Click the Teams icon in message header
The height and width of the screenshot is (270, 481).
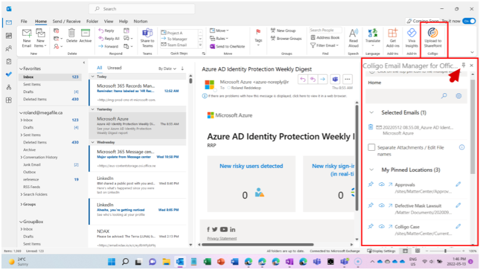pyautogui.click(x=335, y=79)
